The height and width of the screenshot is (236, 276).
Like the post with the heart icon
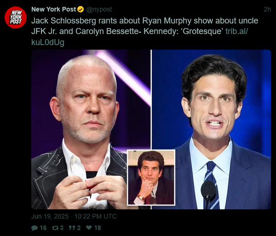pyautogui.click(x=89, y=228)
